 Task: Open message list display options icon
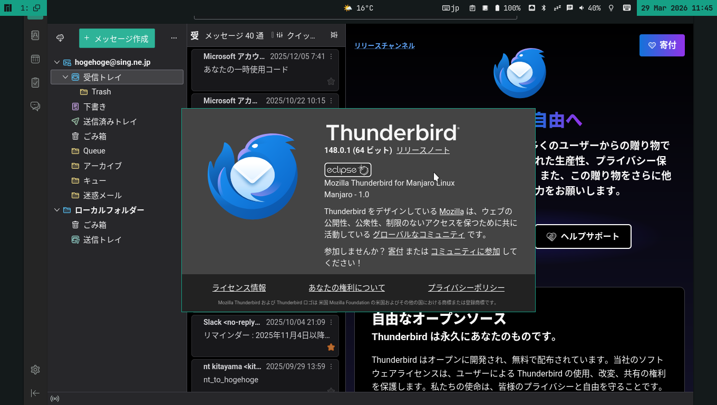tap(334, 34)
